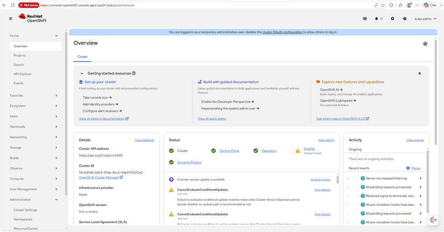
Task: Expand the Observe navigation section
Action: 57,169
